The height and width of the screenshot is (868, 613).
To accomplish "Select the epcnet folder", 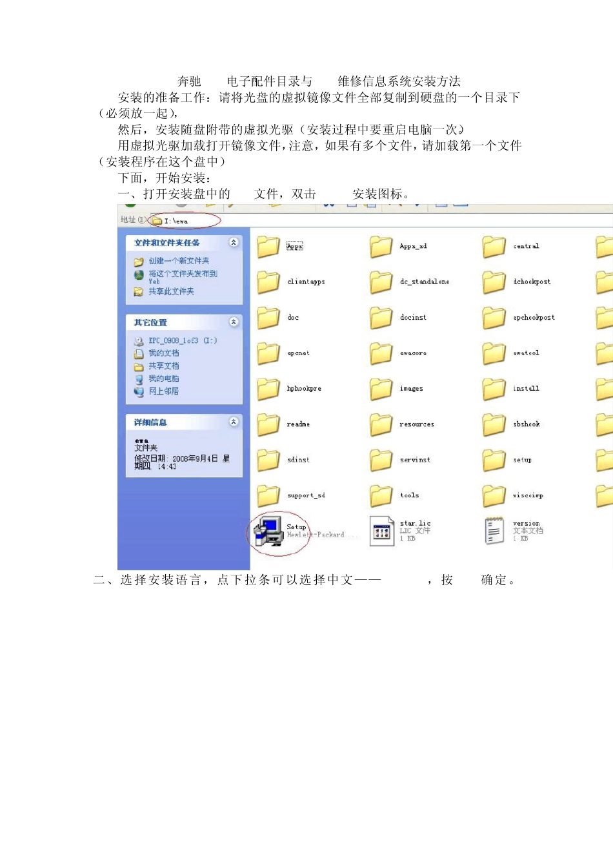I will (x=283, y=353).
